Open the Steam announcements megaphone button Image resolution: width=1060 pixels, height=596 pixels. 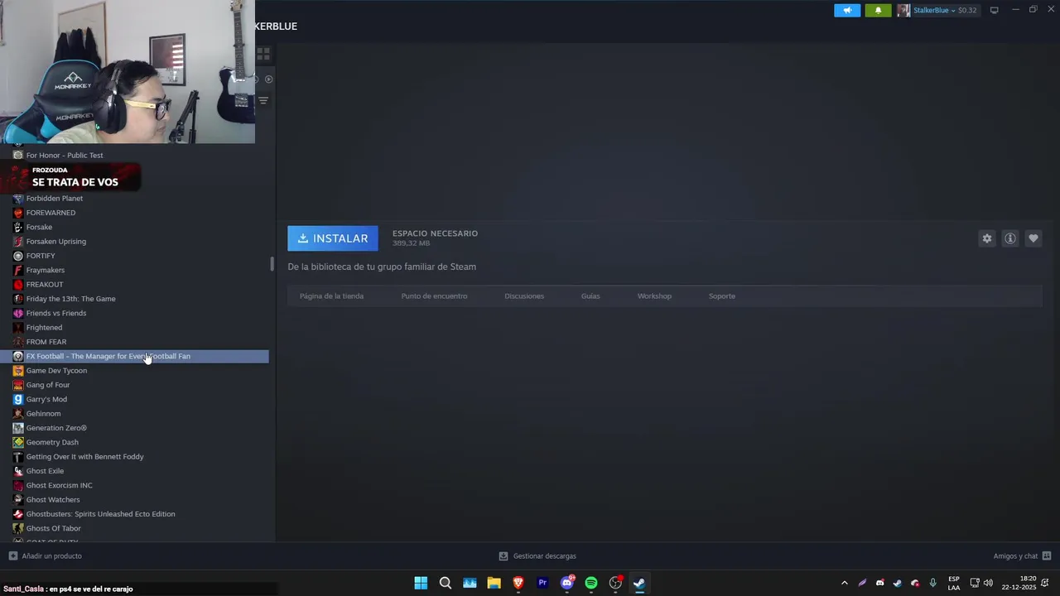pos(846,10)
